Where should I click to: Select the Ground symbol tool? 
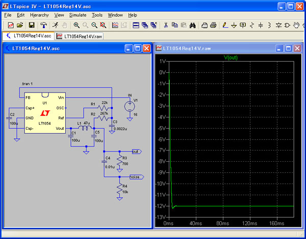[x=234, y=25]
